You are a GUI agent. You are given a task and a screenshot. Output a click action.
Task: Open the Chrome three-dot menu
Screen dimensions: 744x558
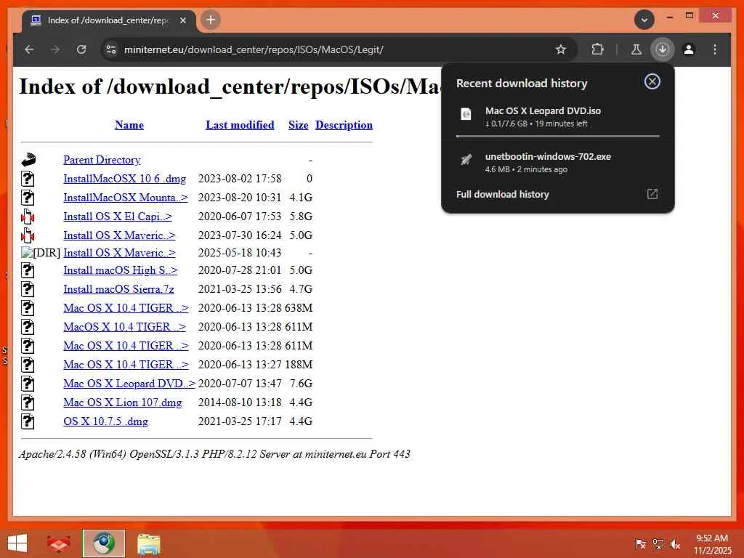coord(715,49)
